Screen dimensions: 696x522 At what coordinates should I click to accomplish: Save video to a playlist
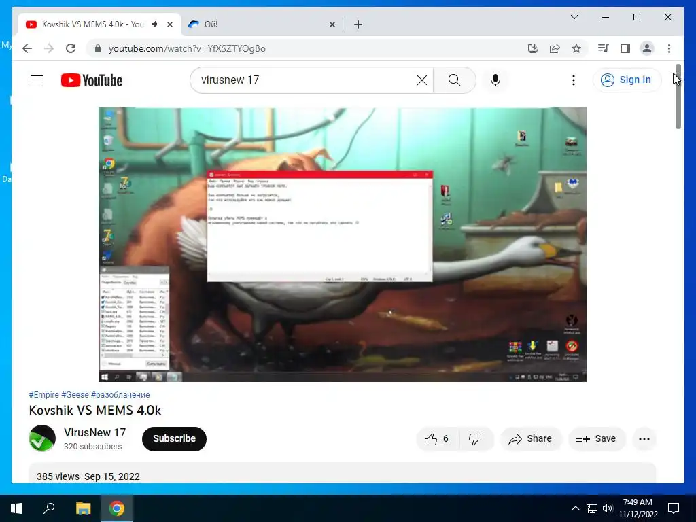point(596,439)
